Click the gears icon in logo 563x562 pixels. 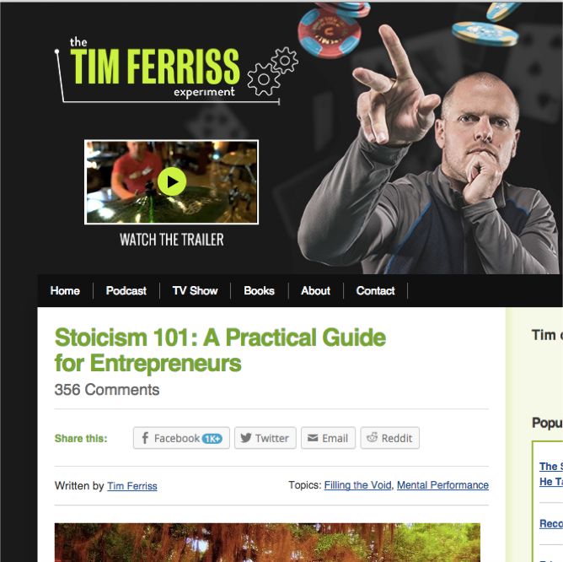click(x=272, y=71)
